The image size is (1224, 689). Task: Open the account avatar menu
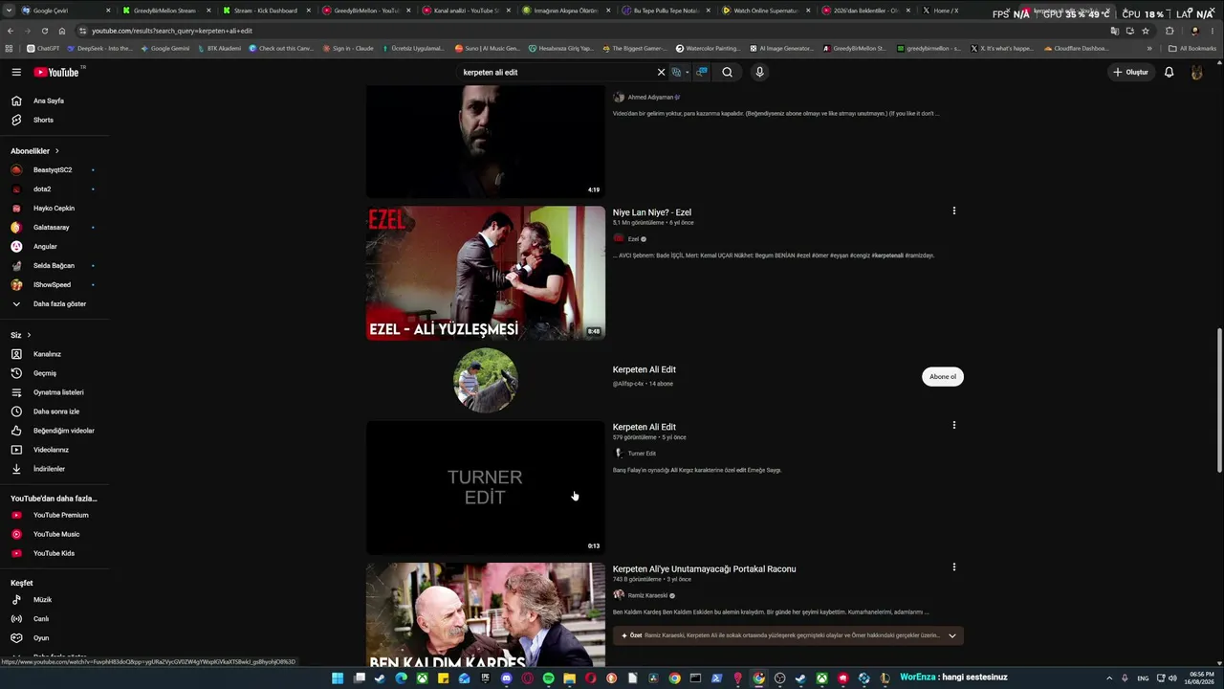[1196, 72]
